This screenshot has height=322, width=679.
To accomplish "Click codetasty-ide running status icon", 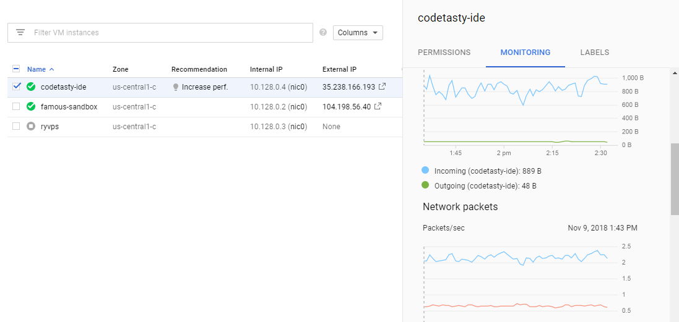I will point(31,87).
